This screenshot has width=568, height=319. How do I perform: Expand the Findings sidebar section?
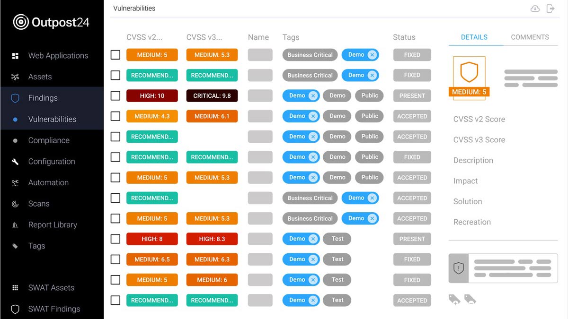point(43,98)
